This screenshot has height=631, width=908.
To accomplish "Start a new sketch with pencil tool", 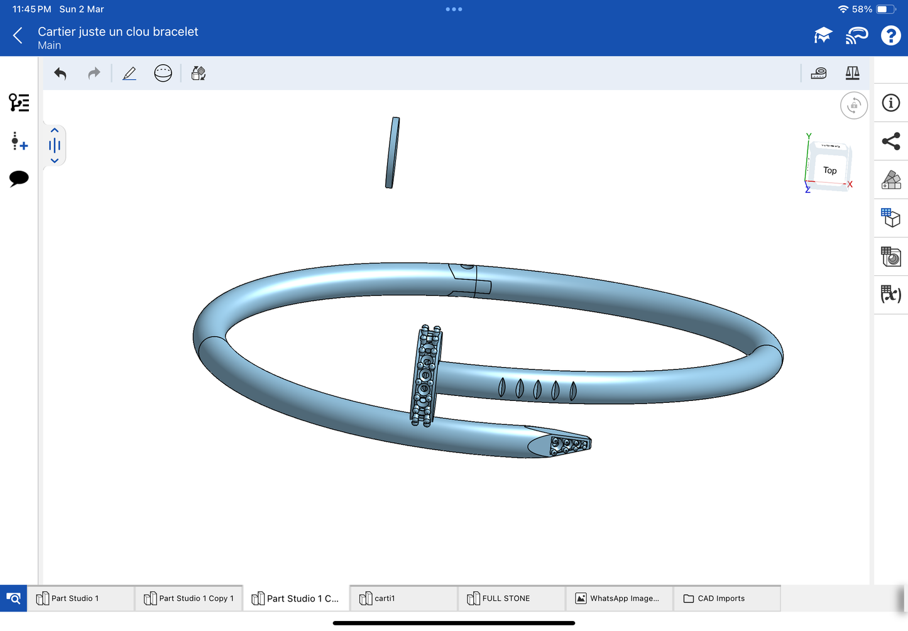I will [129, 74].
